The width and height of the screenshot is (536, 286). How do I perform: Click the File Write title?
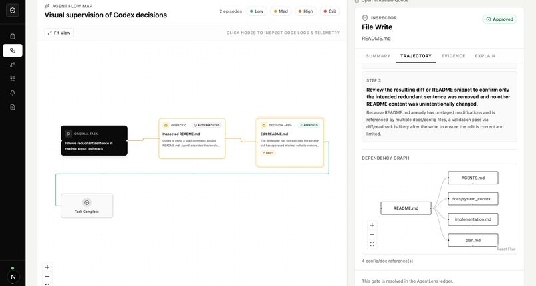click(377, 27)
